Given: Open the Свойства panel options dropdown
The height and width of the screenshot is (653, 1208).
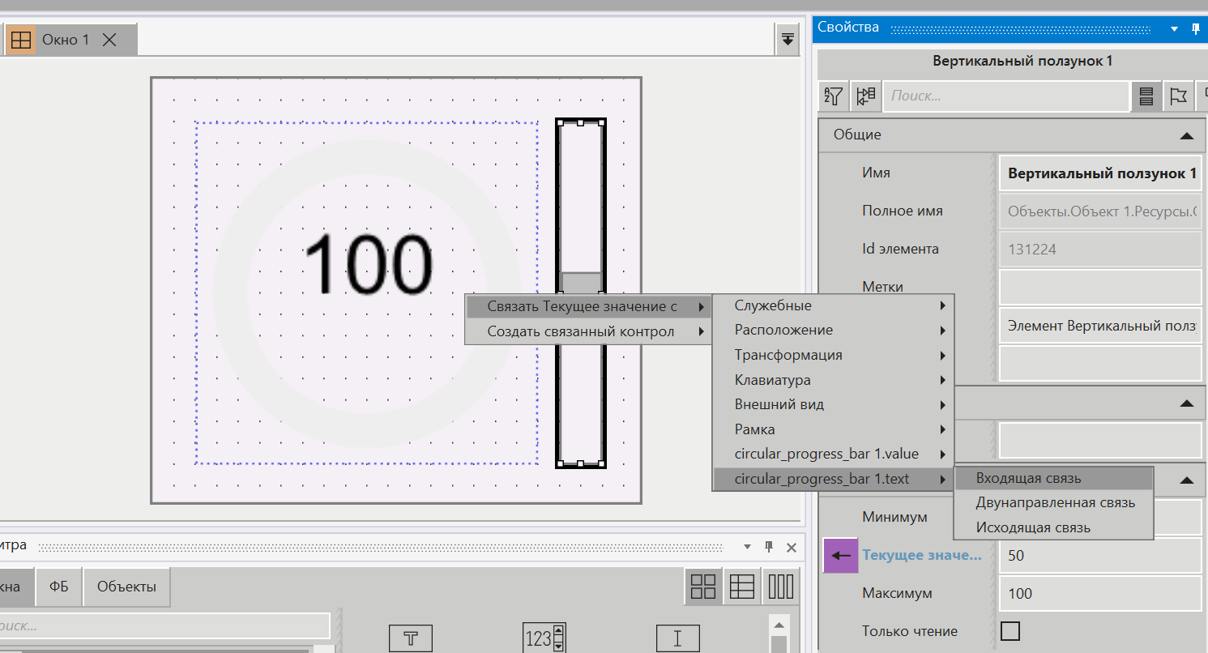Looking at the screenshot, I should [1173, 28].
